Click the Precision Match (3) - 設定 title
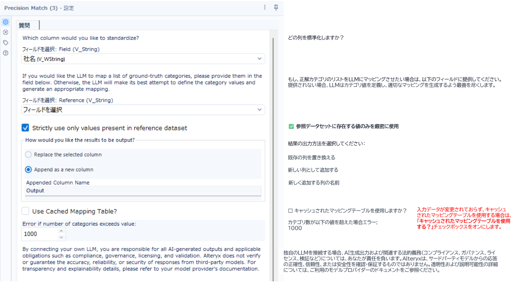Viewport: 529px width, 283px height. tap(39, 8)
